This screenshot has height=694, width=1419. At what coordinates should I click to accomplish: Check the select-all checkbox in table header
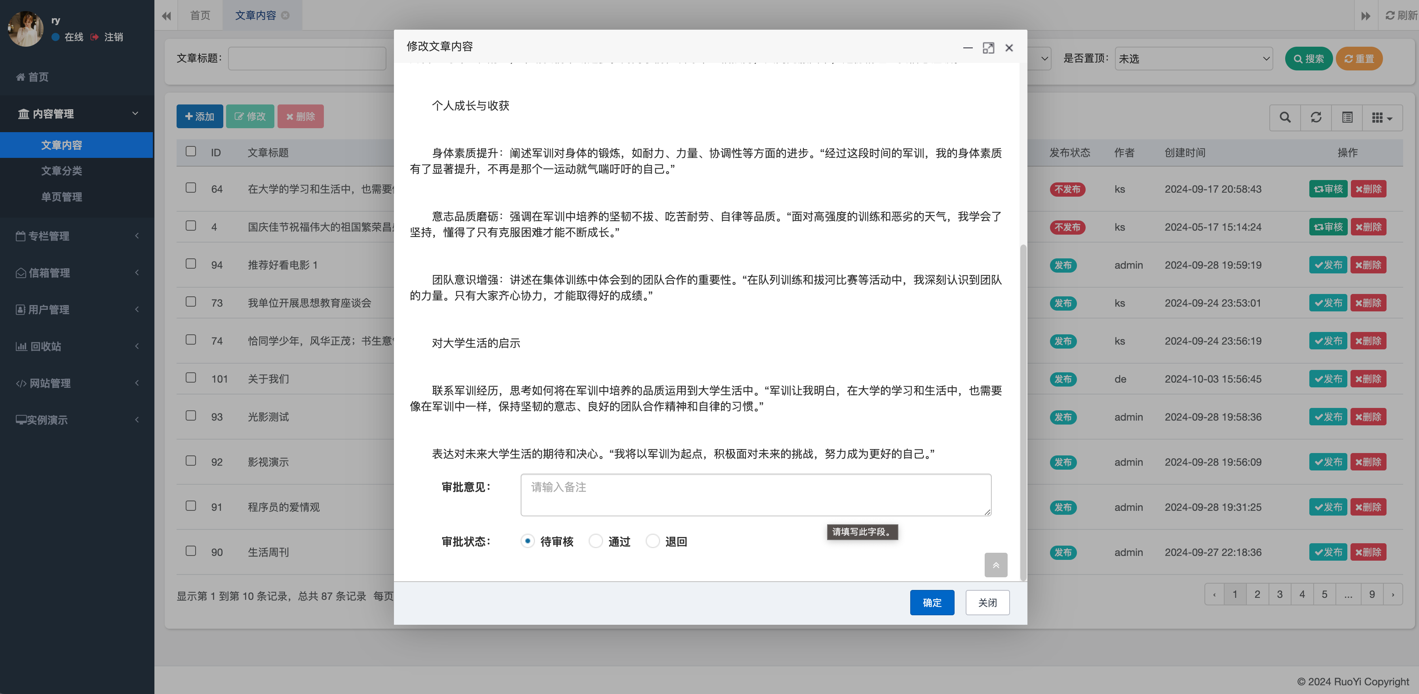pos(190,152)
